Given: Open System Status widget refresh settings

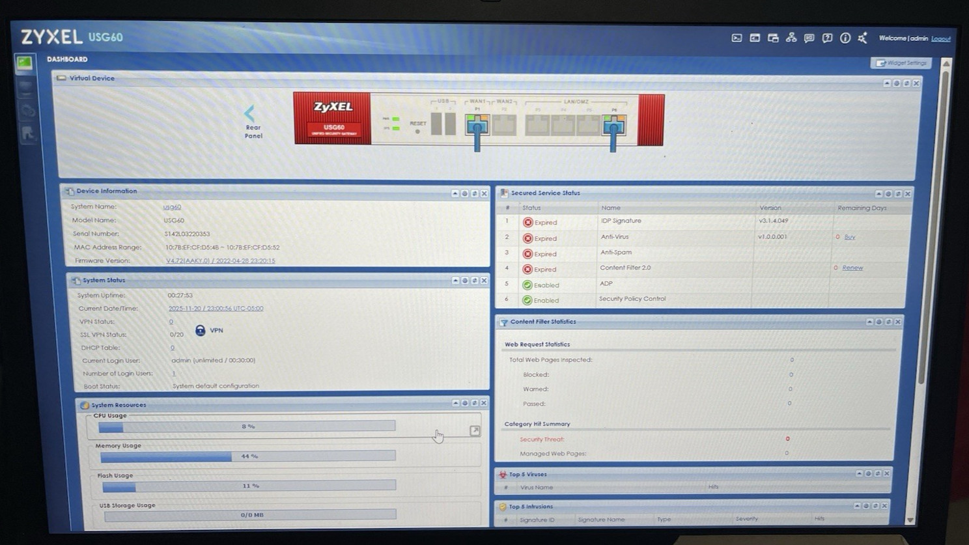Looking at the screenshot, I should (465, 281).
